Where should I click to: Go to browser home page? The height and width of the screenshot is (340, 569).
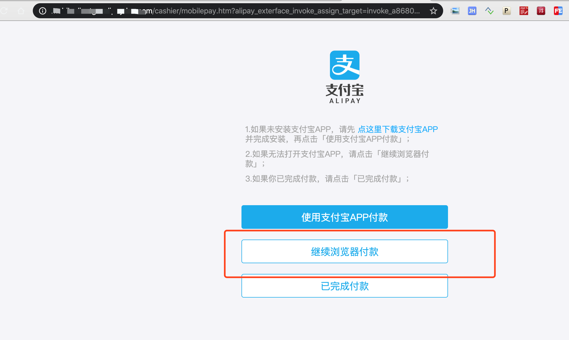click(x=21, y=11)
